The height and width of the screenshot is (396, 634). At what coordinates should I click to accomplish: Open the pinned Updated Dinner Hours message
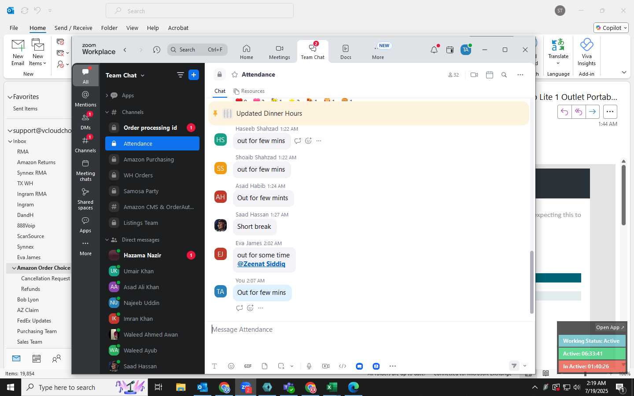coord(369,114)
